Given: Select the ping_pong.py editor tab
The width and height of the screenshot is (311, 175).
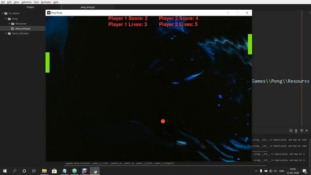Looking at the screenshot, I should pyautogui.click(x=87, y=7).
